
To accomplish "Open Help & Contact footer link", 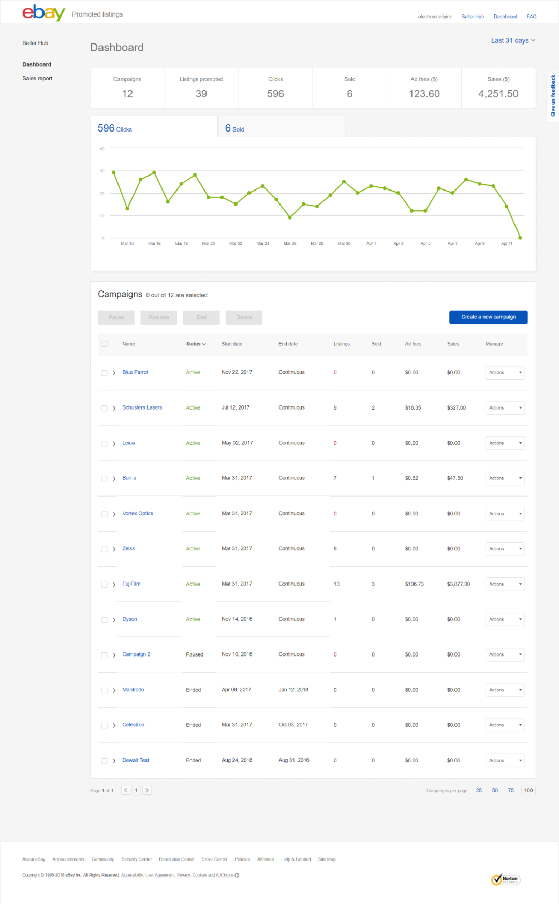I will [x=296, y=859].
